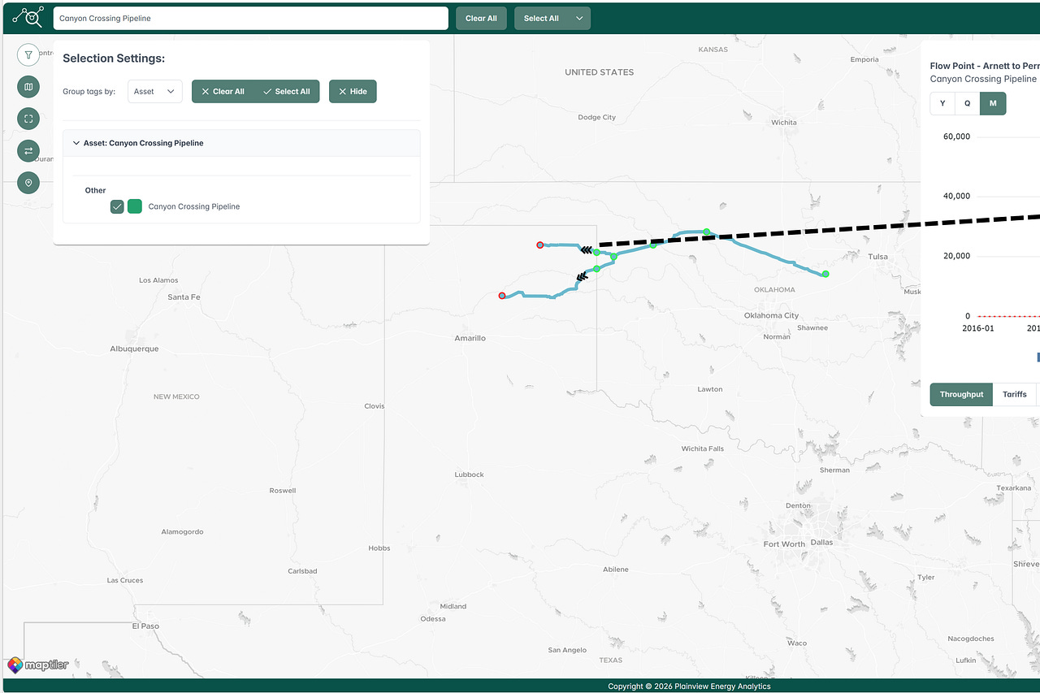Toggle the Canyon Crossing Pipeline checkbox
This screenshot has width=1040, height=693.
[x=118, y=206]
